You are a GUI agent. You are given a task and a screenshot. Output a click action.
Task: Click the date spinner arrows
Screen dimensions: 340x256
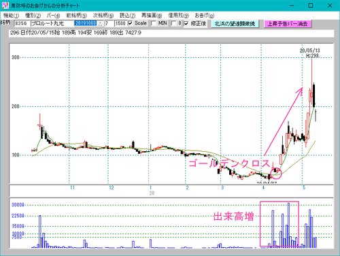pyautogui.click(x=100, y=23)
